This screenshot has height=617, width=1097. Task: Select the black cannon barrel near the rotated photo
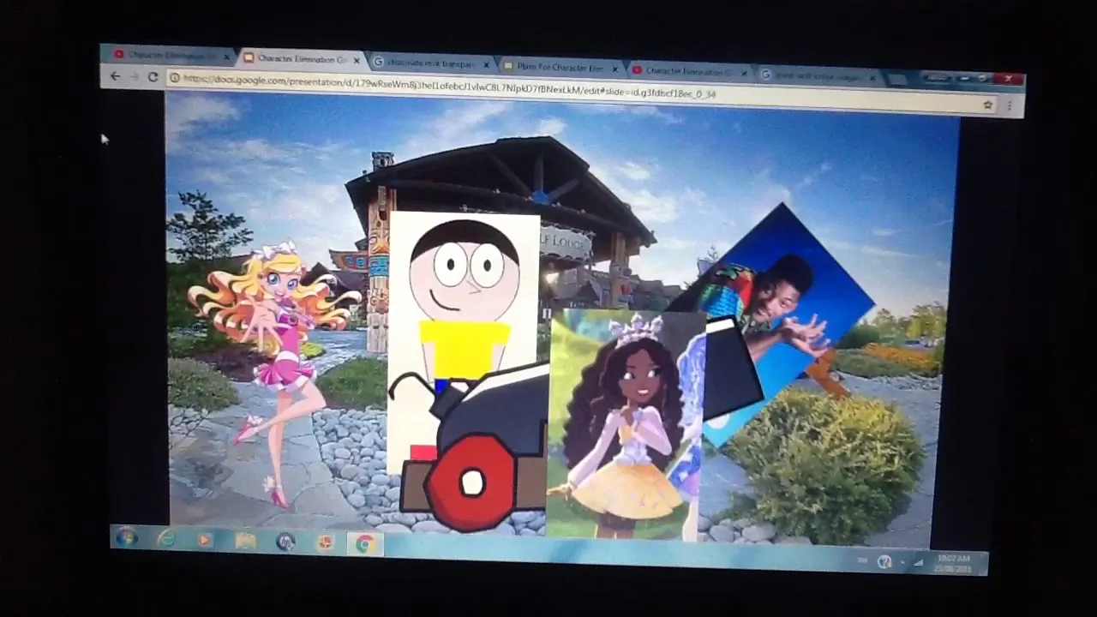[733, 368]
